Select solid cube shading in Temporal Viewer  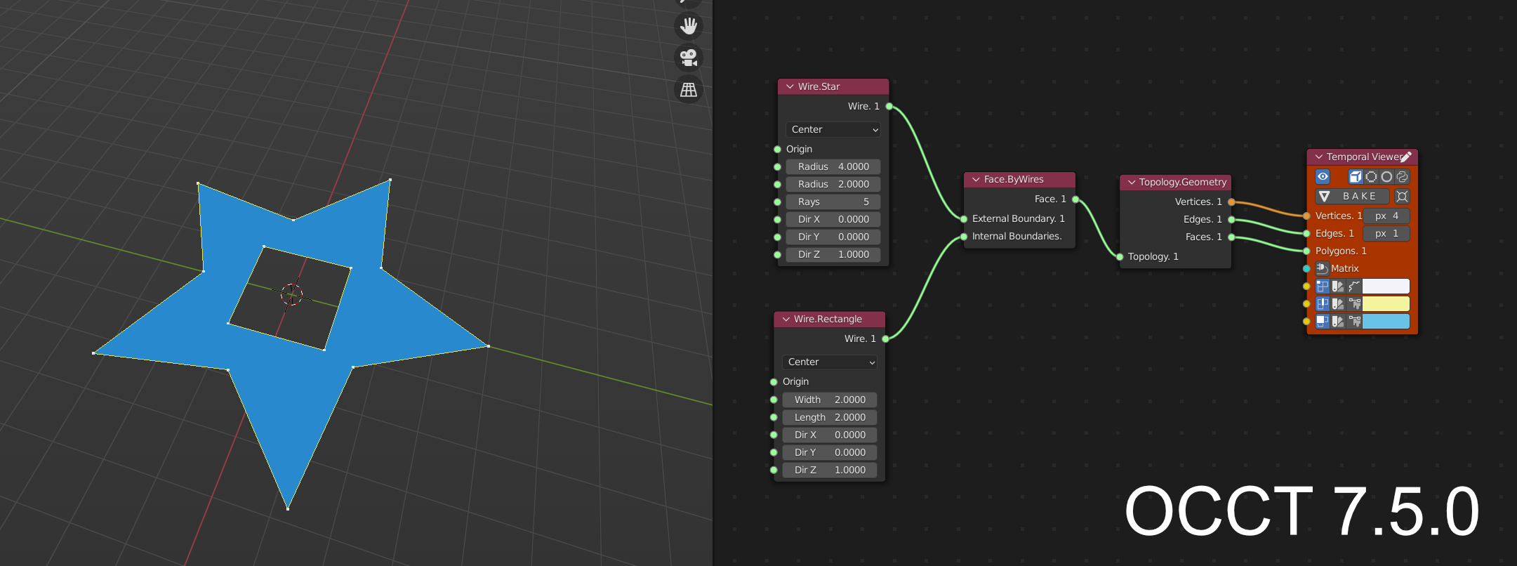click(x=1356, y=177)
